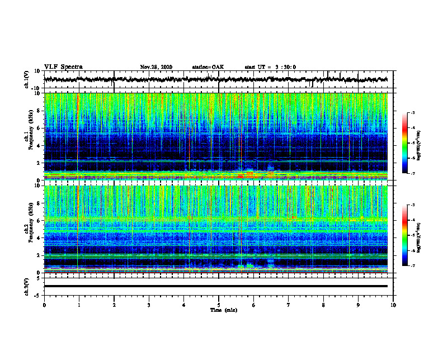The height and width of the screenshot is (342, 443).
Task: Click the ch.2 color scale unit label
Action: coord(419,237)
